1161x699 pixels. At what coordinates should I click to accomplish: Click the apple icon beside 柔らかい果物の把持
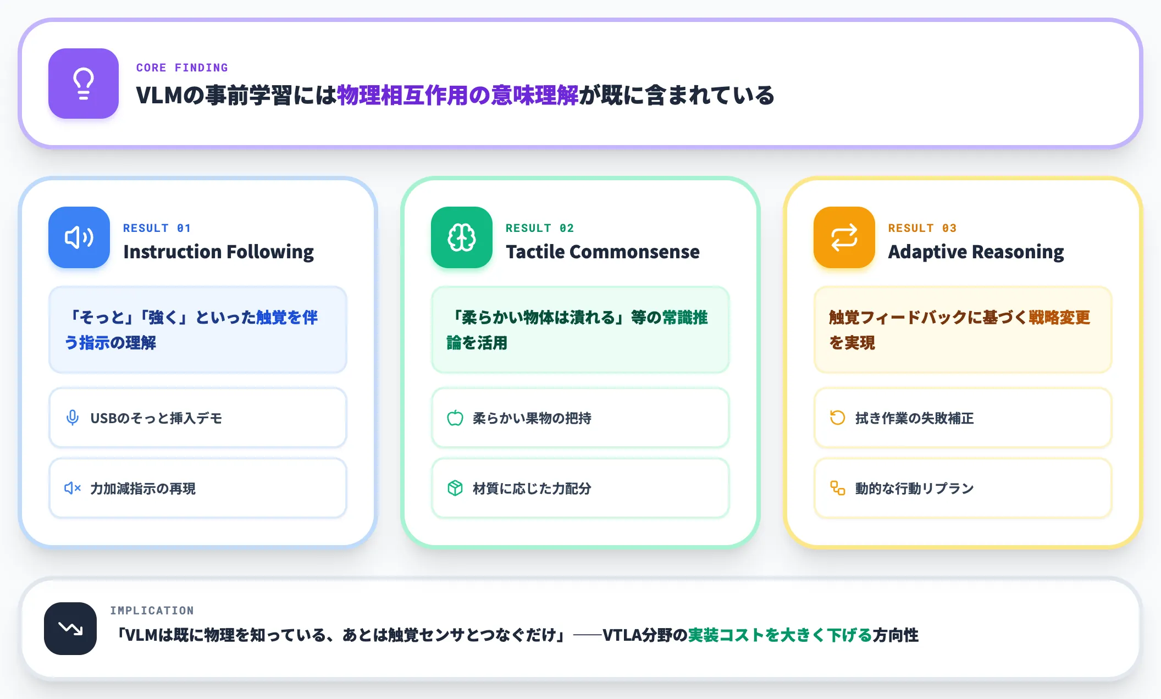[x=455, y=418]
